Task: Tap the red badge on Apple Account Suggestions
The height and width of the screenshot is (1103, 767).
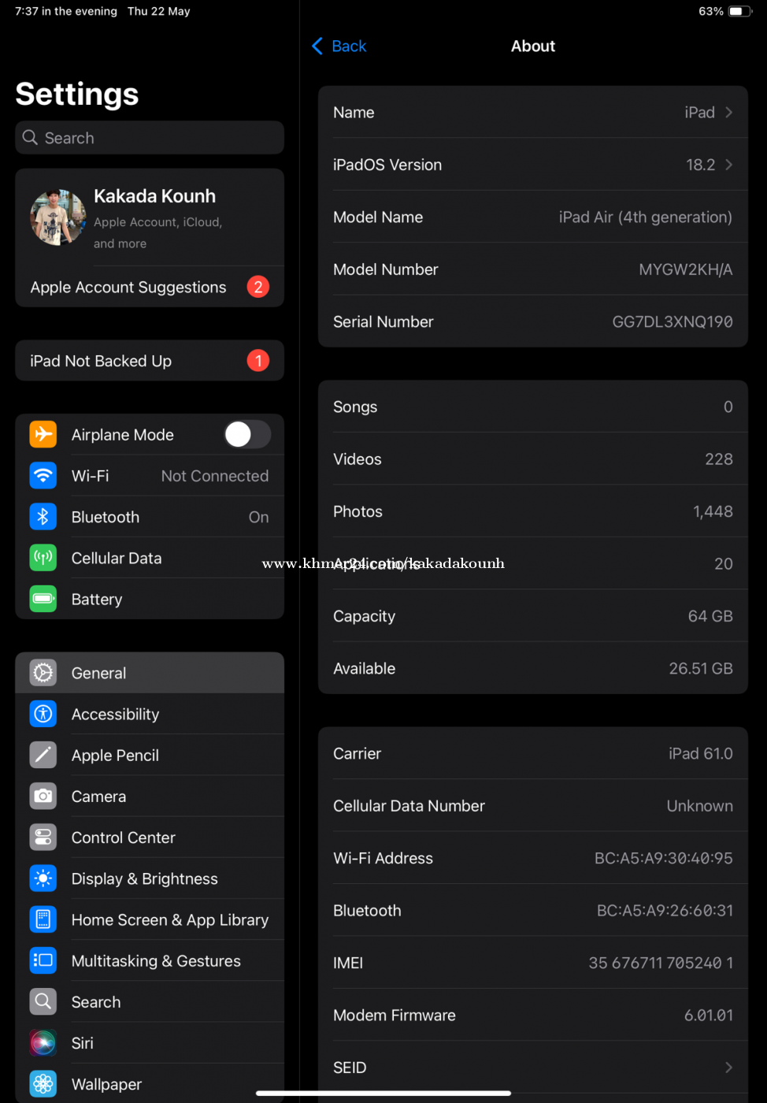Action: click(x=258, y=287)
